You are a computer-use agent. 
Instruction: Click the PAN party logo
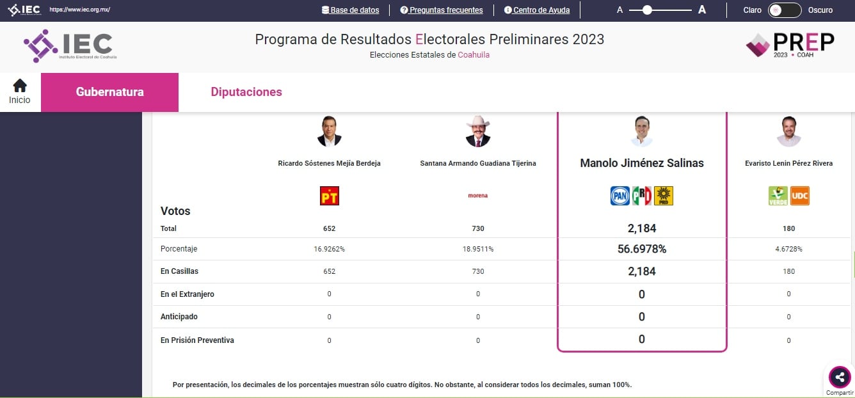pyautogui.click(x=620, y=196)
